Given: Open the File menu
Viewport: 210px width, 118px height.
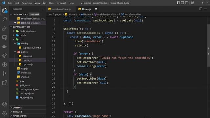Looking at the screenshot, I should (x=10, y=3).
